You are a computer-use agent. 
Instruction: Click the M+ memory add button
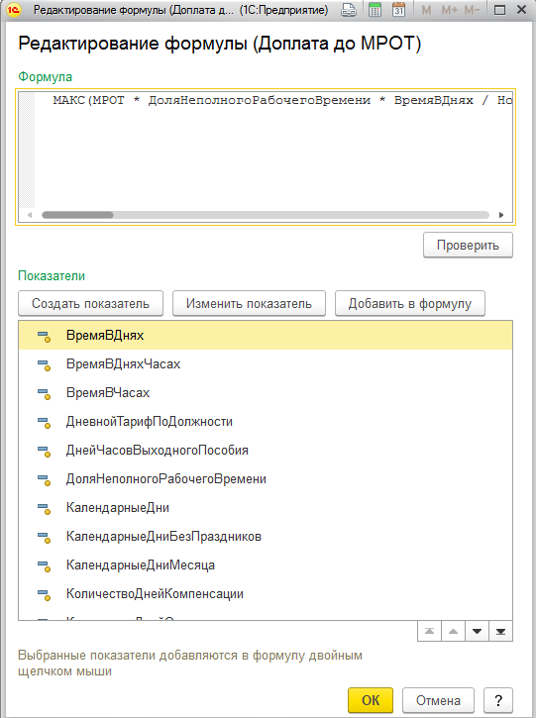pyautogui.click(x=450, y=10)
